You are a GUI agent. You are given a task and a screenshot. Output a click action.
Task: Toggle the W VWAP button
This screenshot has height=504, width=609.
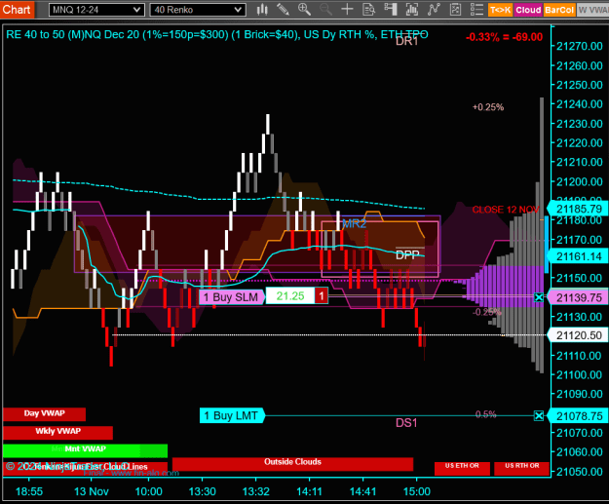(592, 10)
